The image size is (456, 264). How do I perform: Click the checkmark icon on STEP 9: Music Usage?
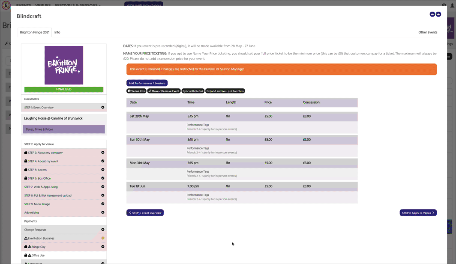coord(103,204)
